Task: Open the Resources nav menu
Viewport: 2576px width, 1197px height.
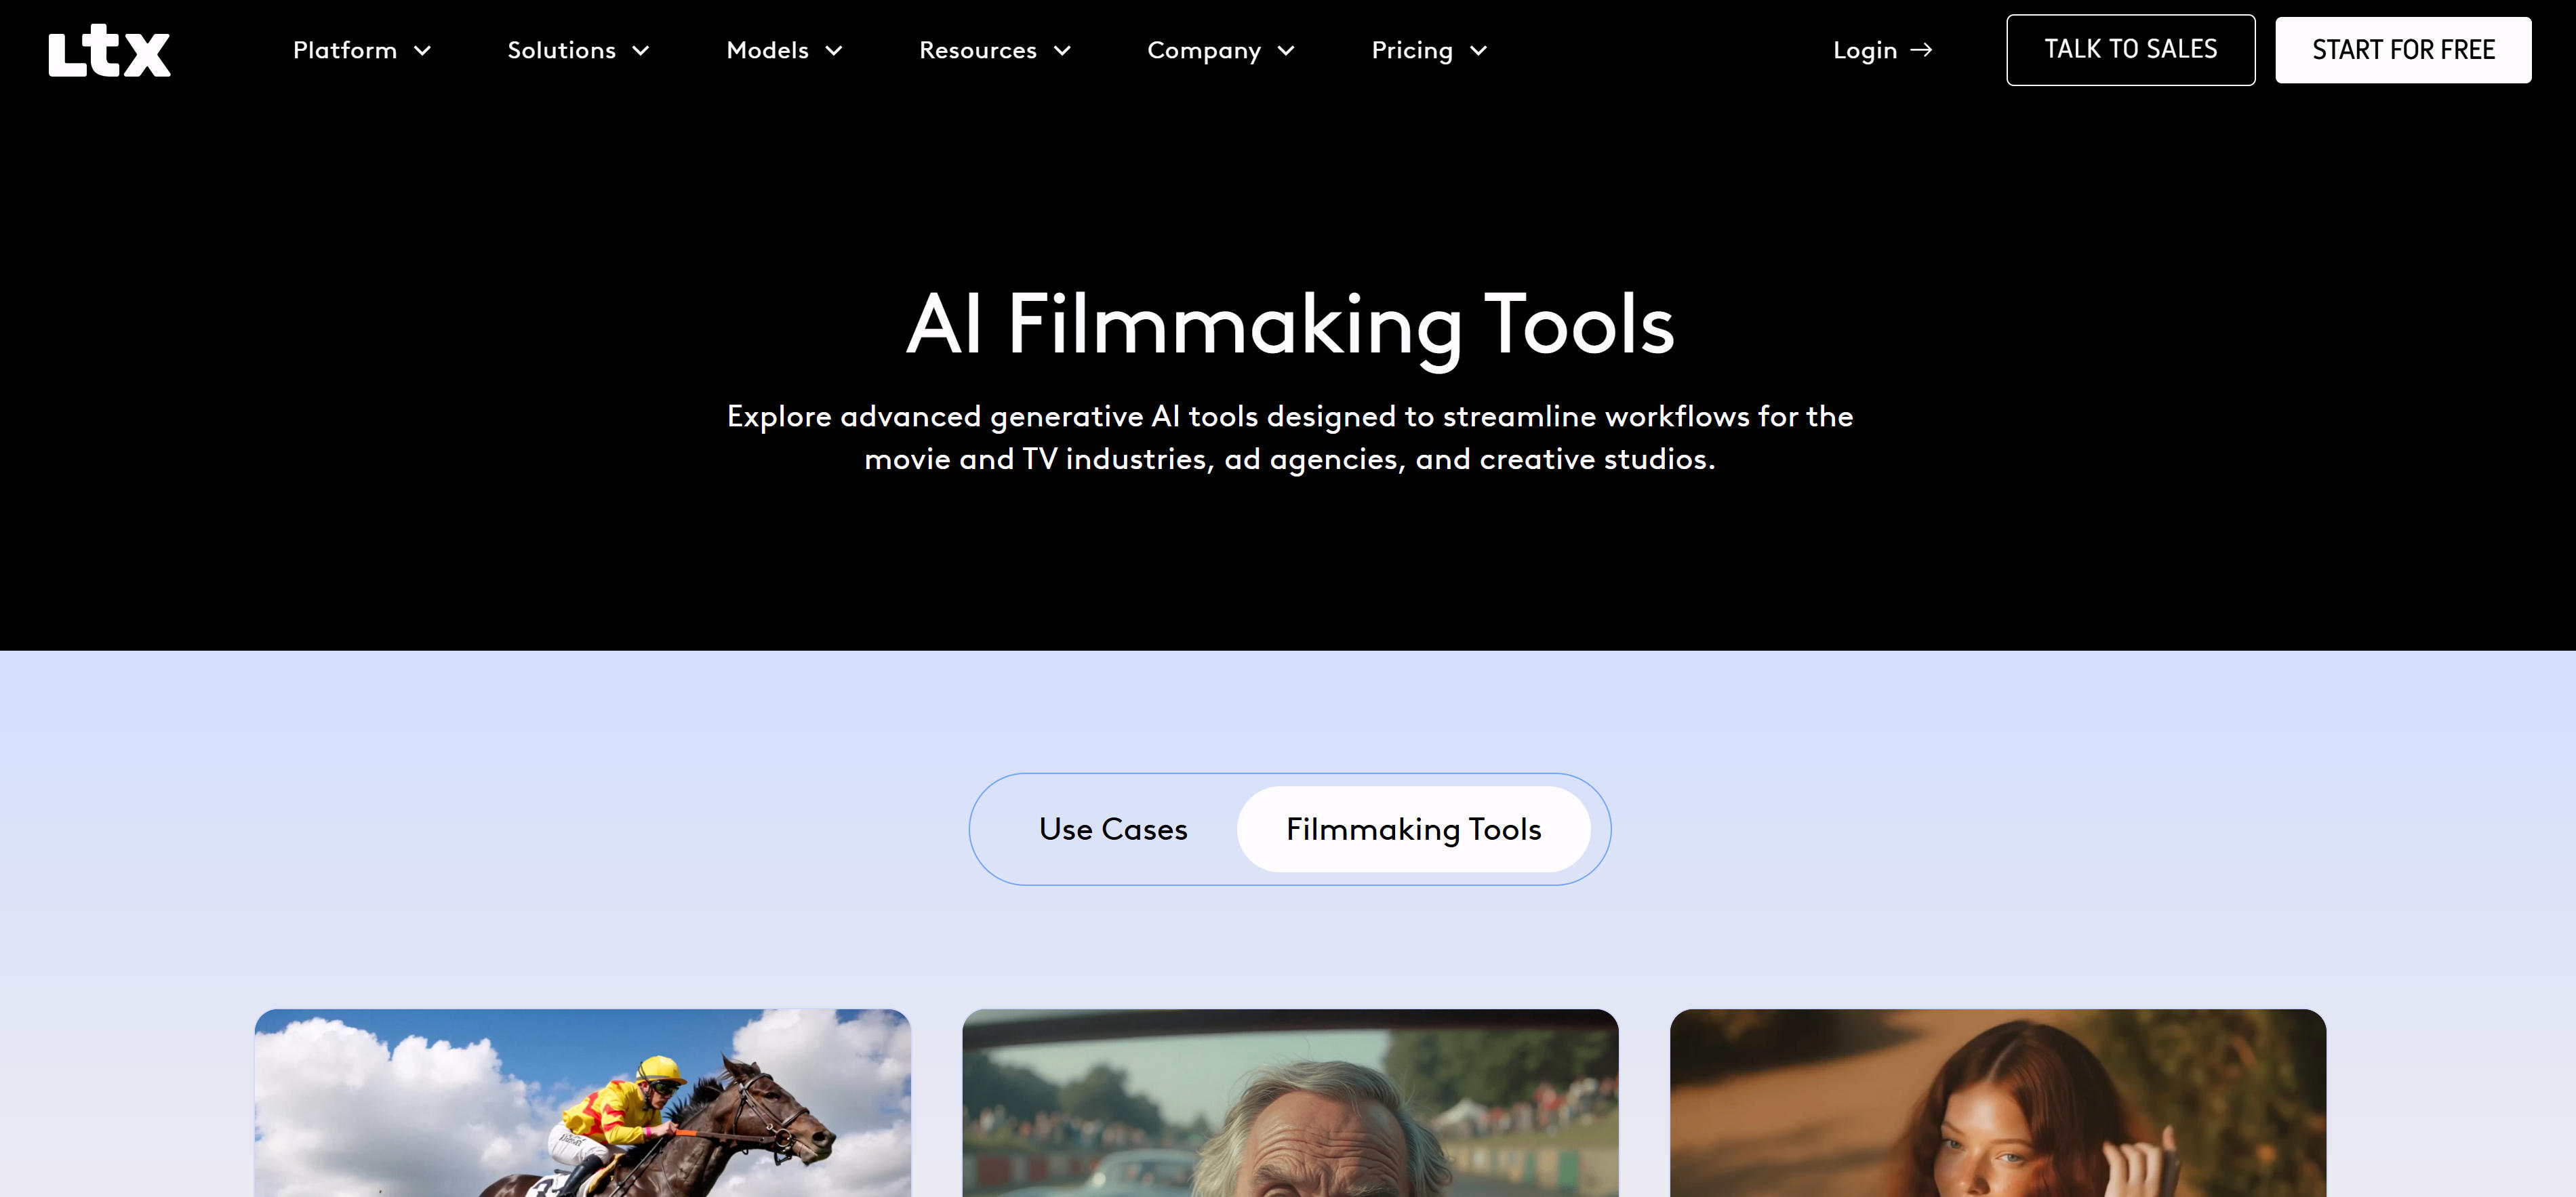Action: pos(977,50)
